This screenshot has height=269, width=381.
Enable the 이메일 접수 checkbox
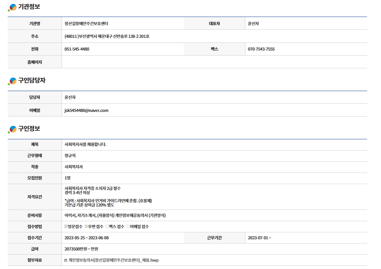coord(128,227)
